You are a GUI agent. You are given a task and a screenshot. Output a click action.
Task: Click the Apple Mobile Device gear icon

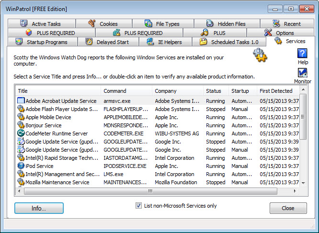point(21,117)
